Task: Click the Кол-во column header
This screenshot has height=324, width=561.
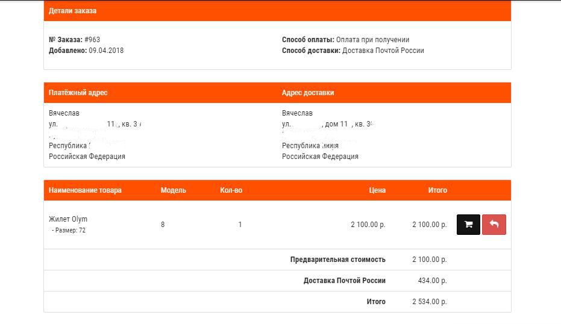Action: coord(231,190)
